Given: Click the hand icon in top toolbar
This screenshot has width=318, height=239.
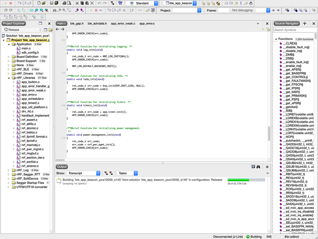Looking at the screenshot, I should (x=251, y=3).
